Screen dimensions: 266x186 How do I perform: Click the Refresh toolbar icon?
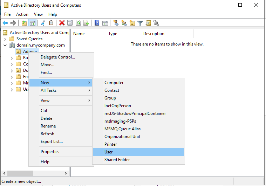(x=78, y=23)
